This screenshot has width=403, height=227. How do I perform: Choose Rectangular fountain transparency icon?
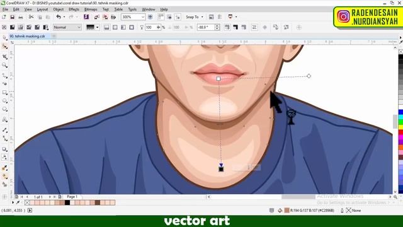[132, 27]
